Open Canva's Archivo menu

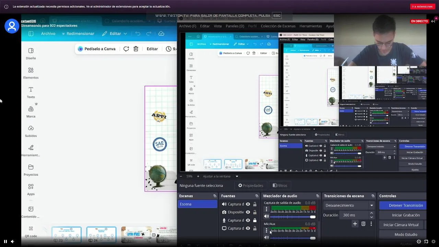(x=48, y=34)
